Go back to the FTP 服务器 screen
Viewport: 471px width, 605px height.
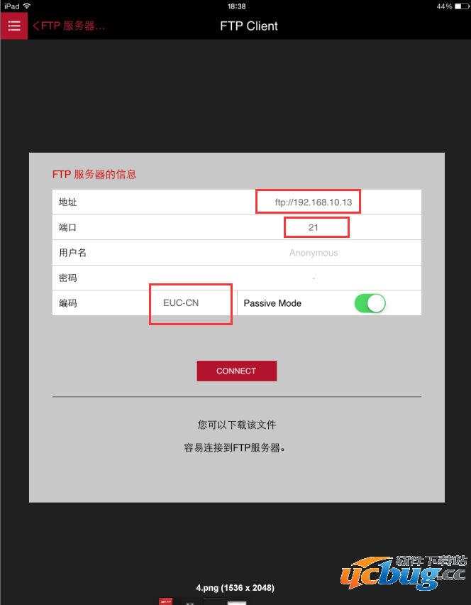69,26
